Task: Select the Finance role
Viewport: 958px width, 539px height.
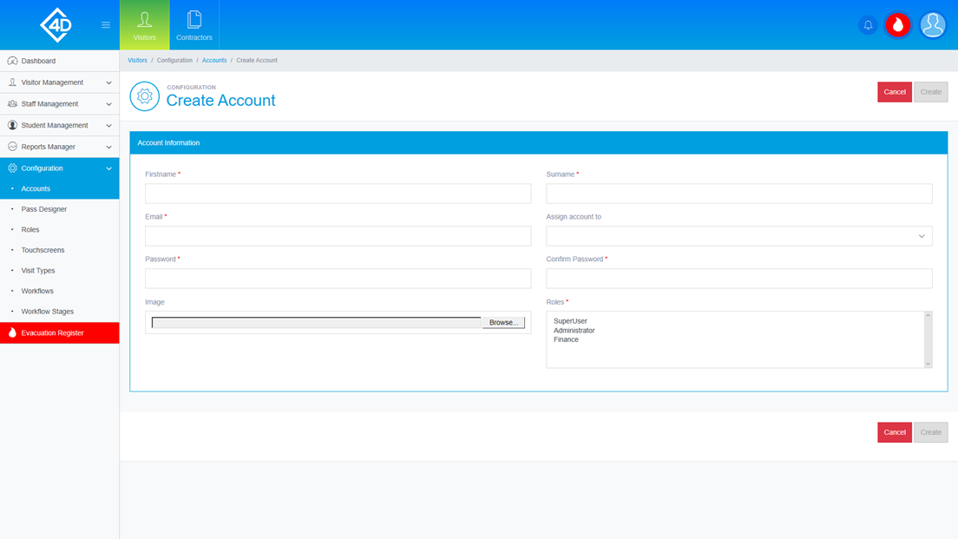Action: [566, 339]
